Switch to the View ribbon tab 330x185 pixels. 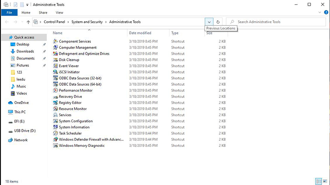click(x=59, y=13)
